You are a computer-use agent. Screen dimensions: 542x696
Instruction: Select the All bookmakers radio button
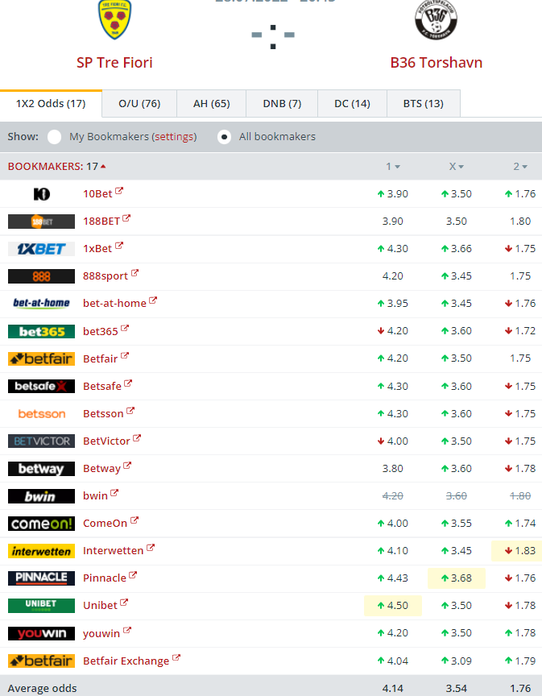pyautogui.click(x=225, y=137)
